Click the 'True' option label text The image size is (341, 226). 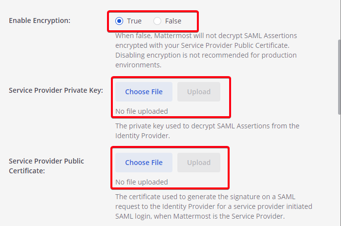click(x=134, y=21)
